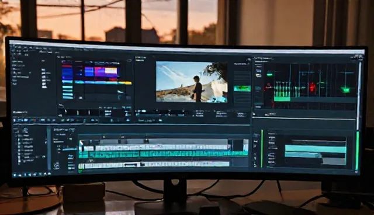Click the round icon at timeline header bottom
374x215 pixels.
(x=57, y=166)
